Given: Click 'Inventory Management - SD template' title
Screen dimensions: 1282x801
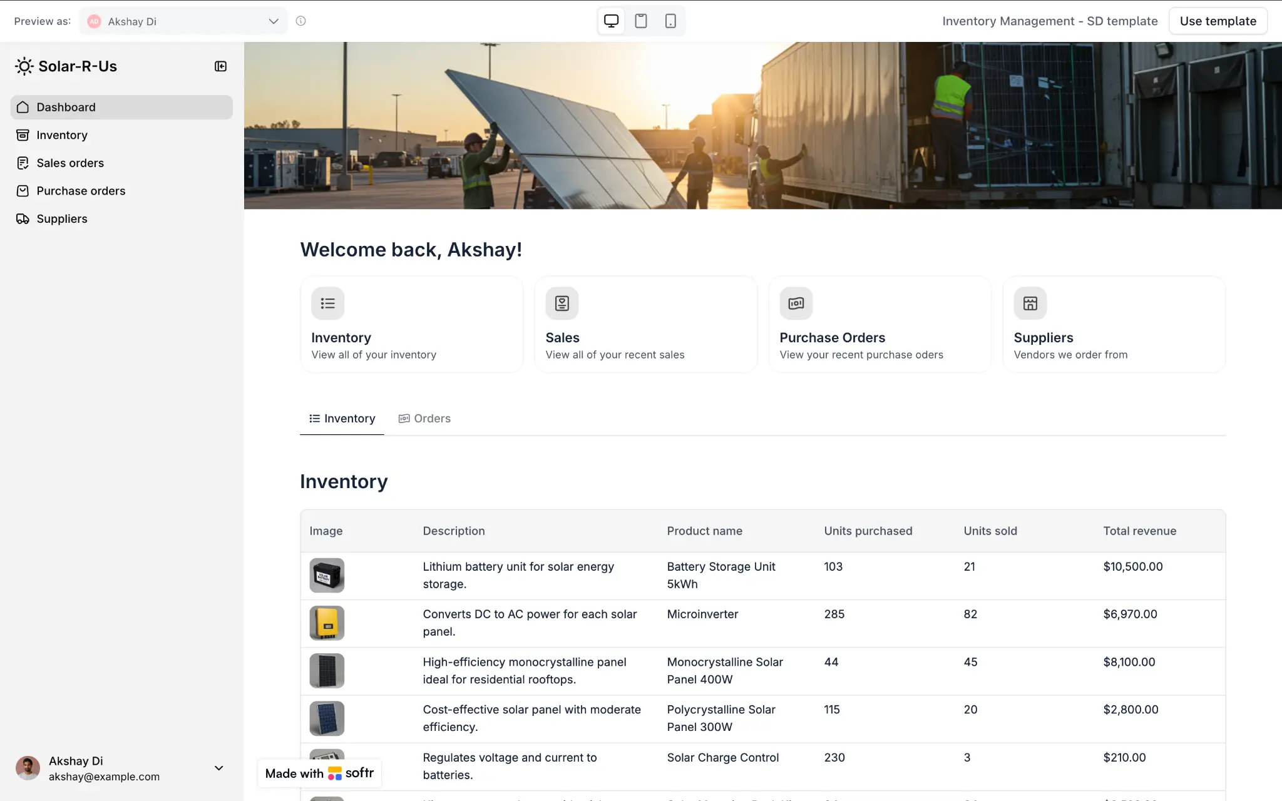Looking at the screenshot, I should pos(1050,21).
